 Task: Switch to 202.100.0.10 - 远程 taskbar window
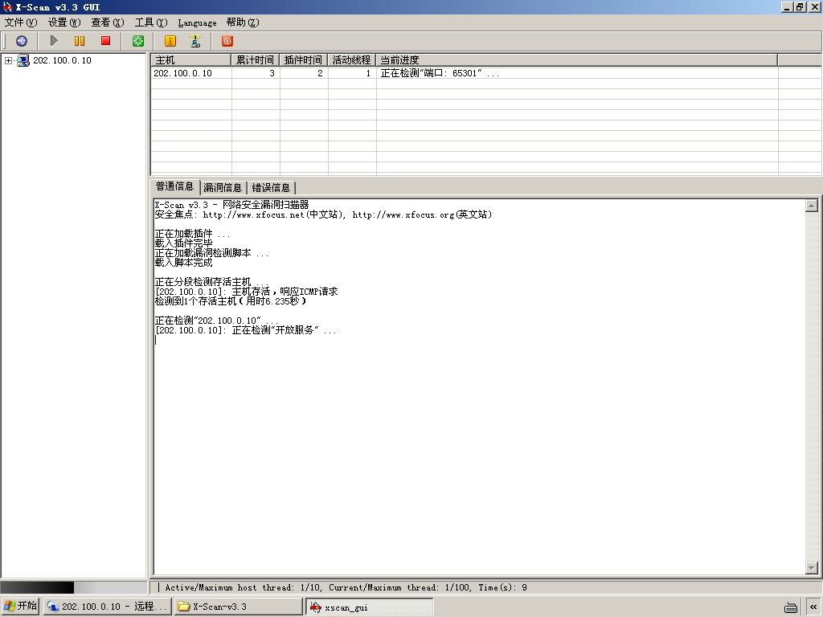[x=107, y=607]
